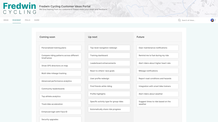
Task: Click the search magnifier icon
Action: (x=179, y=20)
